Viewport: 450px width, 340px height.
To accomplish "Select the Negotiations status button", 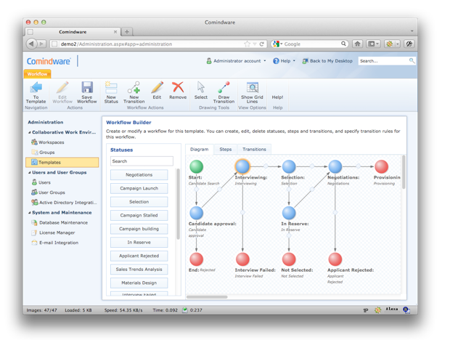I will coord(139,174).
